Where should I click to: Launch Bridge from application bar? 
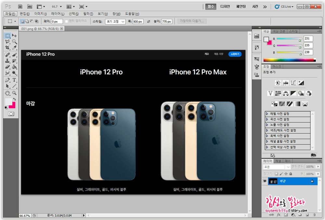[20, 6]
